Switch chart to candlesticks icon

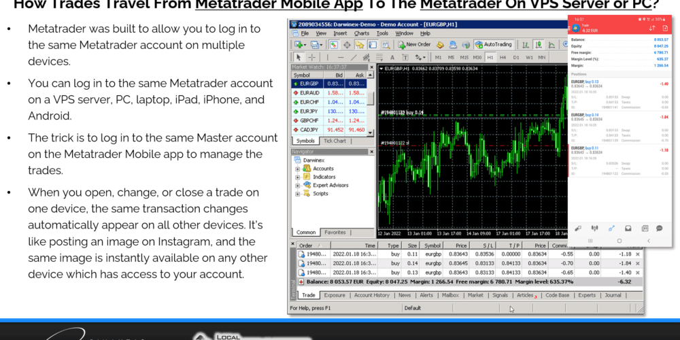538,45
